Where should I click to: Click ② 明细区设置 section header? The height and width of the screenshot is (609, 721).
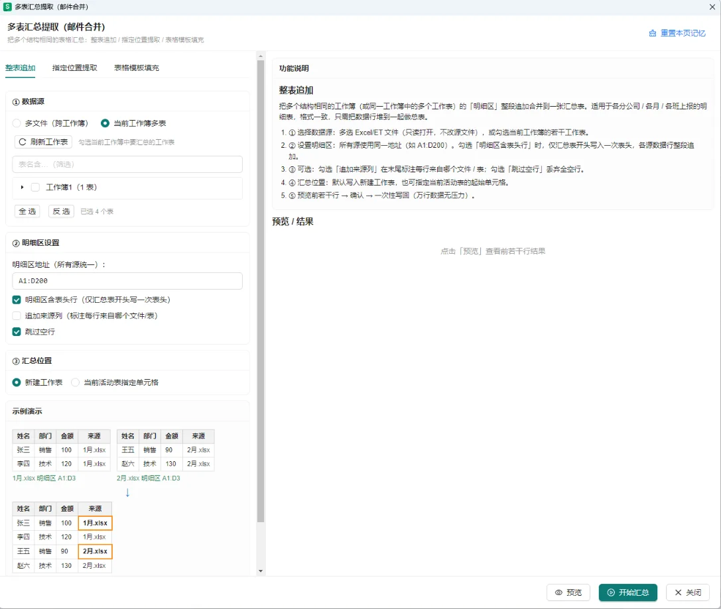pyautogui.click(x=36, y=243)
